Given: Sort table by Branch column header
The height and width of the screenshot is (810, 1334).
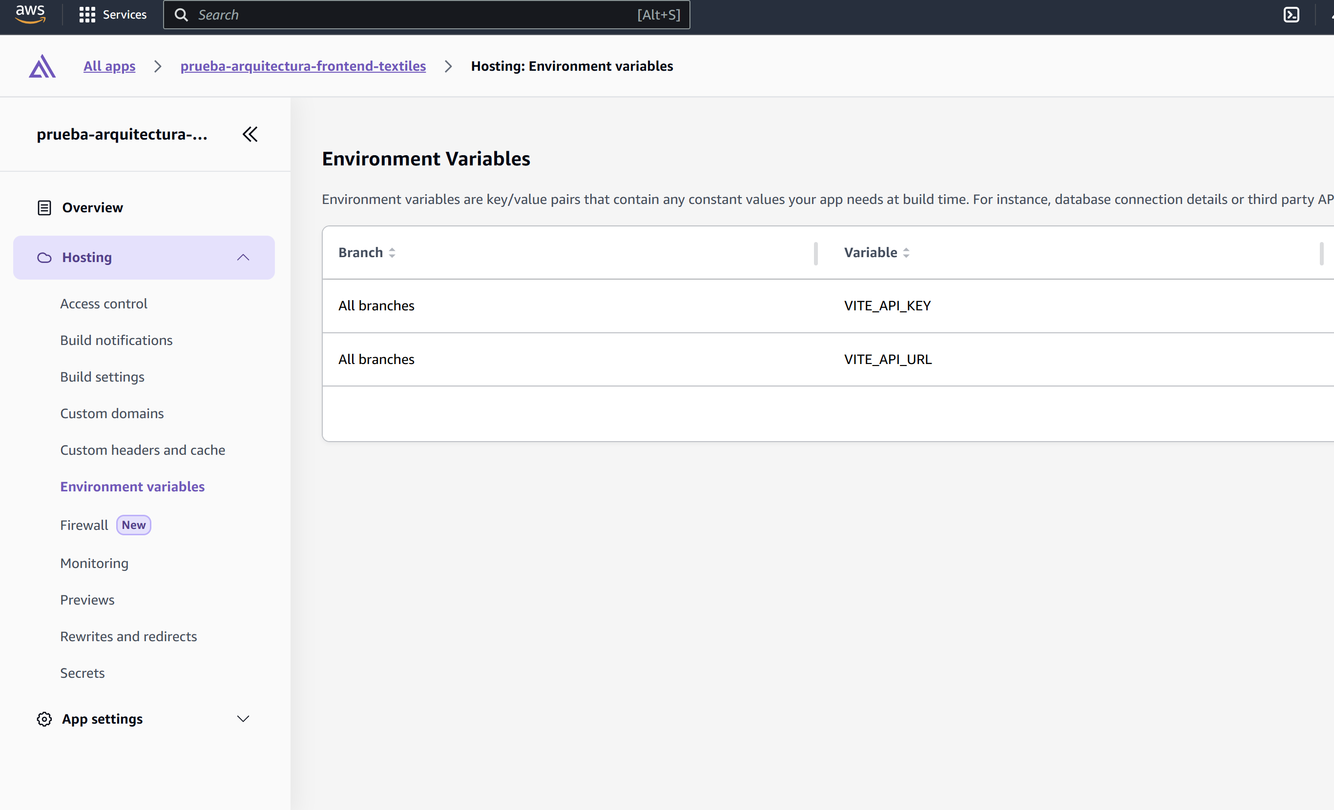Looking at the screenshot, I should [360, 253].
